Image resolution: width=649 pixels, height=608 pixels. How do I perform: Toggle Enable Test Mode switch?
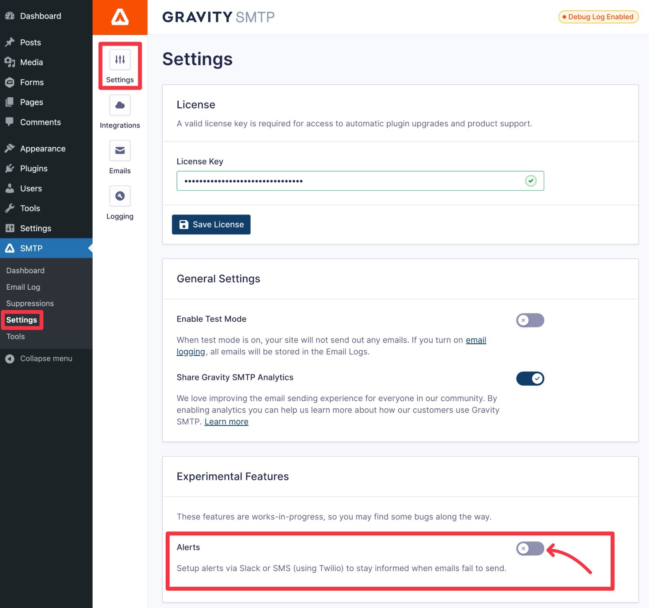click(530, 320)
